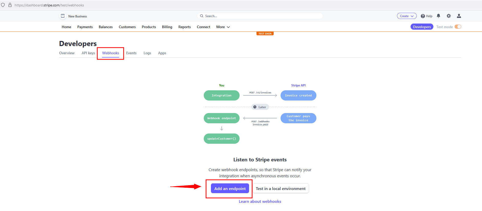
Task: Select the Webhooks tab
Action: (111, 53)
